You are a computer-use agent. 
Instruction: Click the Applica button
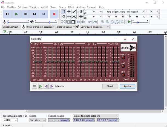[x=127, y=86]
